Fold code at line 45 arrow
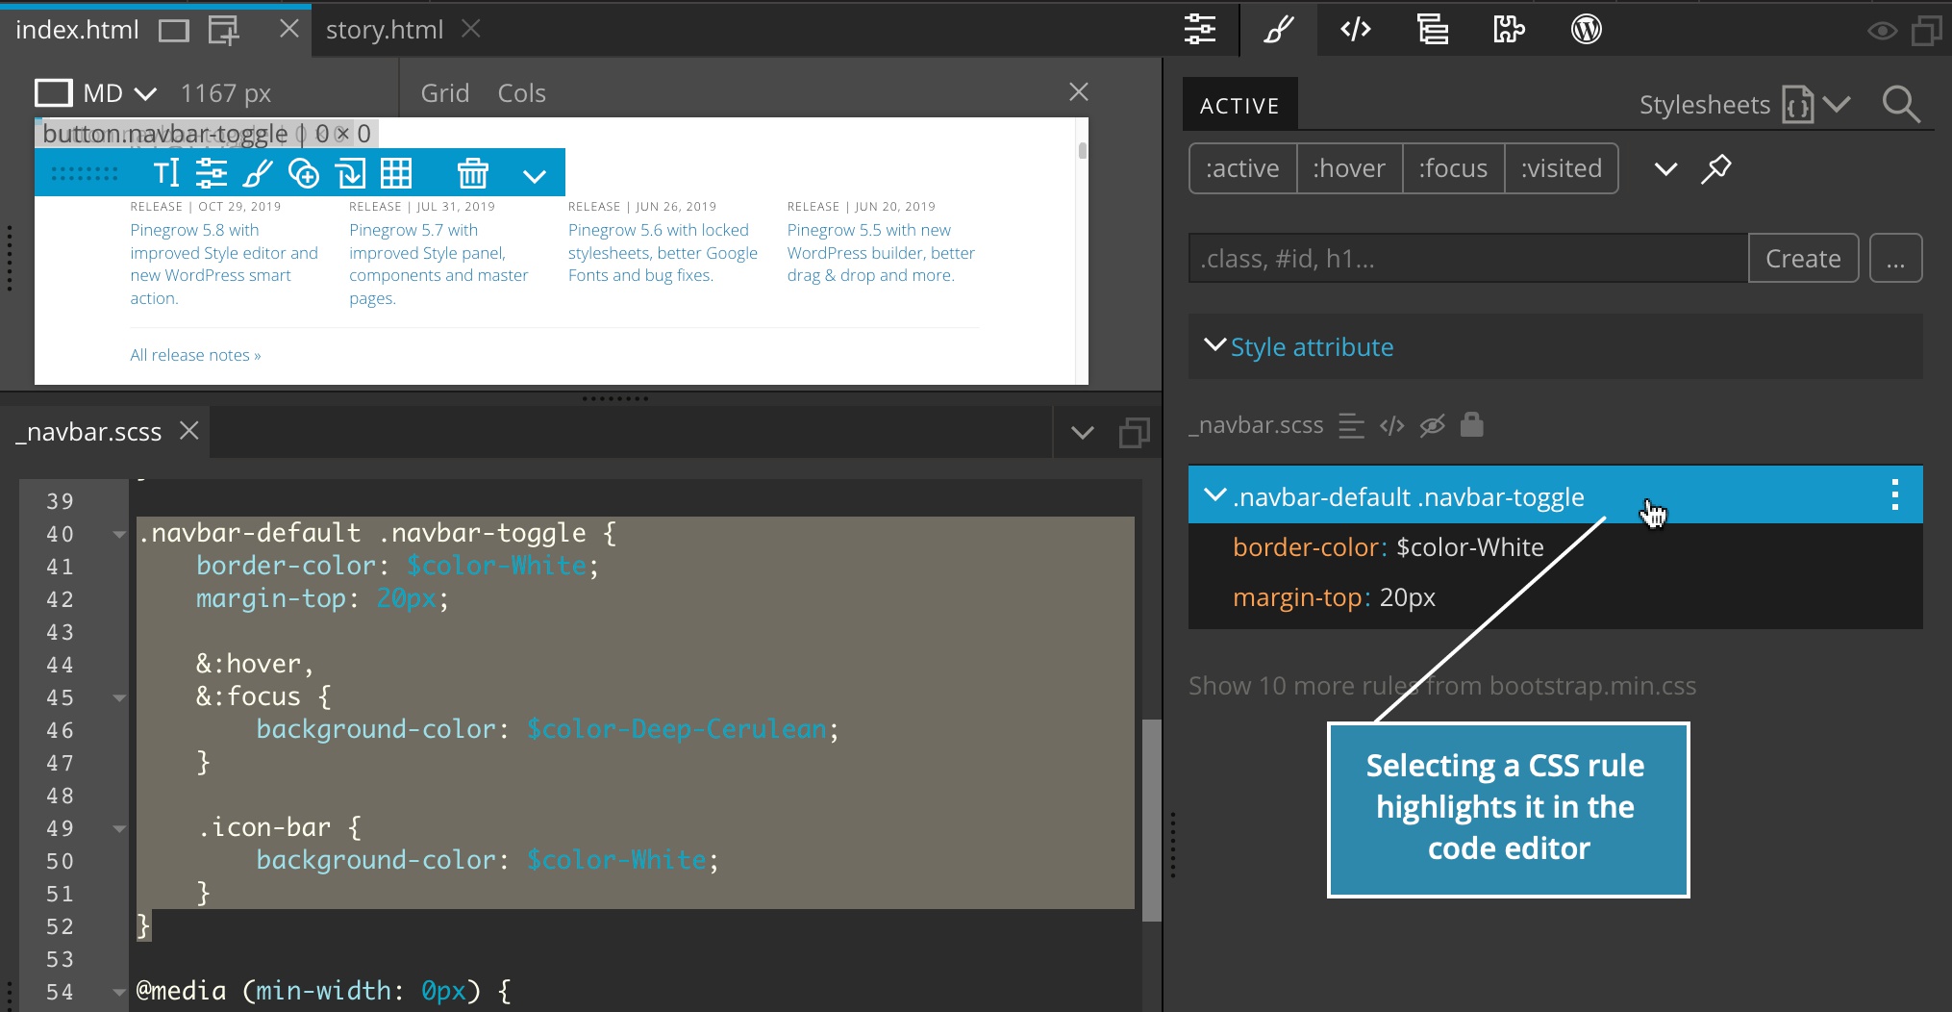The height and width of the screenshot is (1012, 1952). [x=119, y=697]
